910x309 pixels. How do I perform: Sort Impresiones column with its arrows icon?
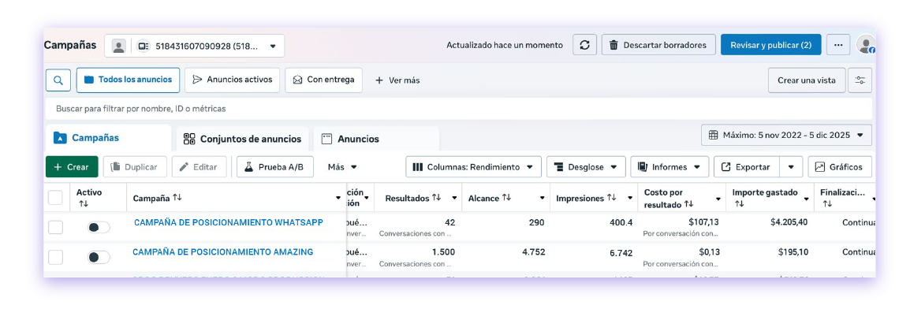612,198
